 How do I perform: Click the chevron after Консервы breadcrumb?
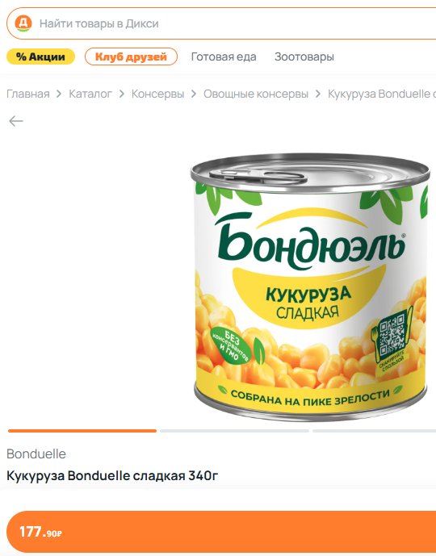(x=194, y=94)
